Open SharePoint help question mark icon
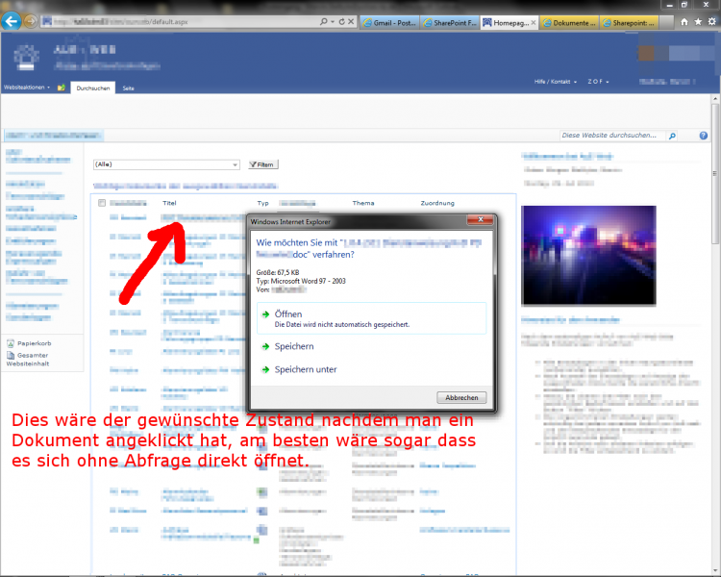 pyautogui.click(x=703, y=136)
